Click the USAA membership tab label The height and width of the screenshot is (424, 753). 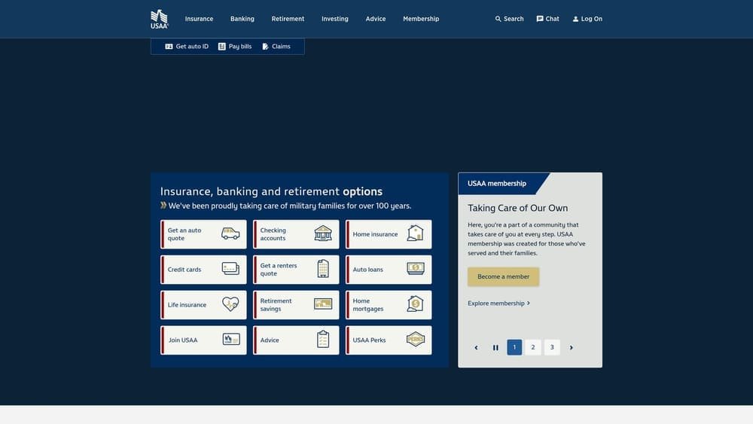coord(496,184)
